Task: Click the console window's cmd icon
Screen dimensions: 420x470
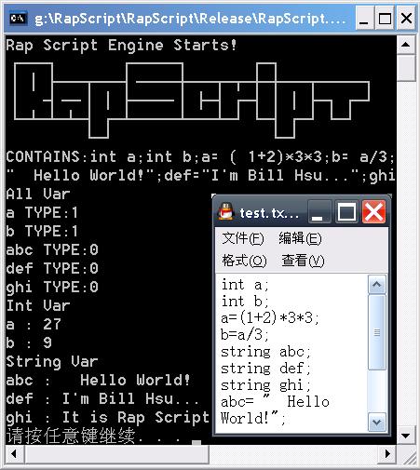Action: (x=18, y=19)
